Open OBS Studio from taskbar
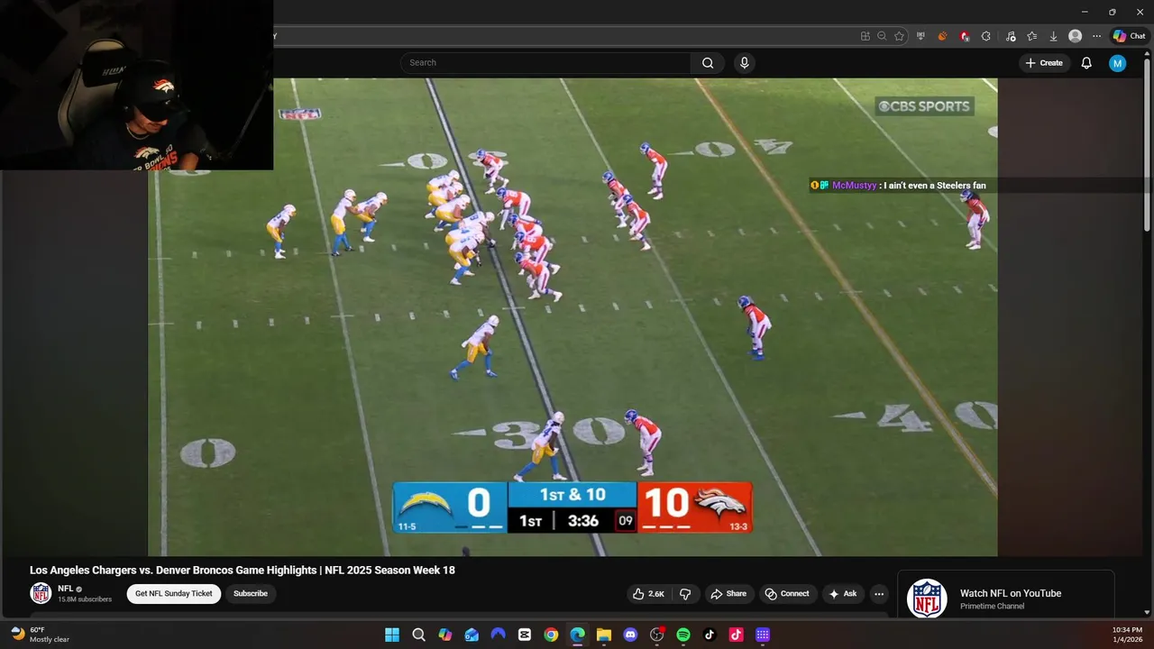The height and width of the screenshot is (649, 1154). point(656,635)
